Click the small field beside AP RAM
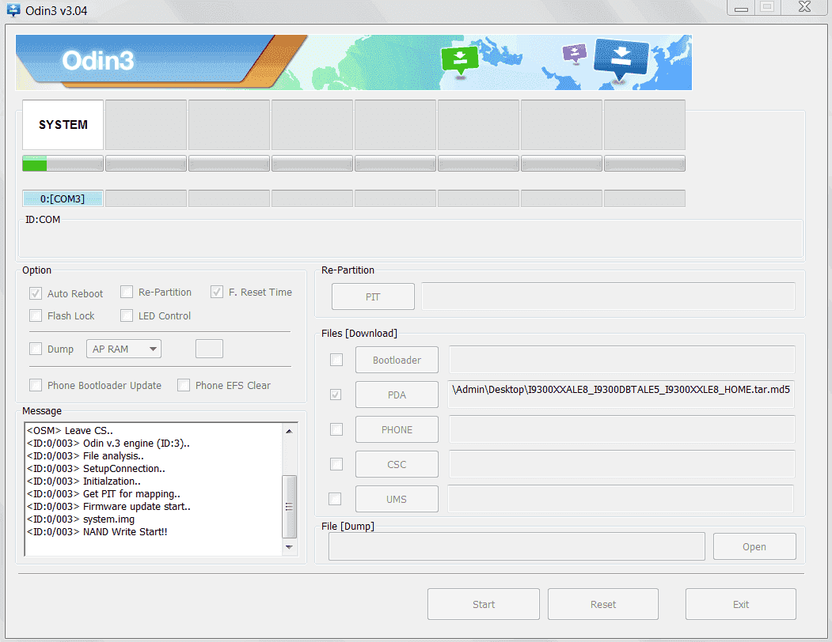The width and height of the screenshot is (832, 642). [x=209, y=349]
